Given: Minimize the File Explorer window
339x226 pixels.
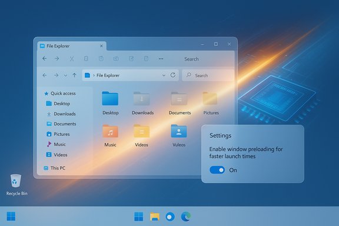Looking at the screenshot, I should coord(202,44).
